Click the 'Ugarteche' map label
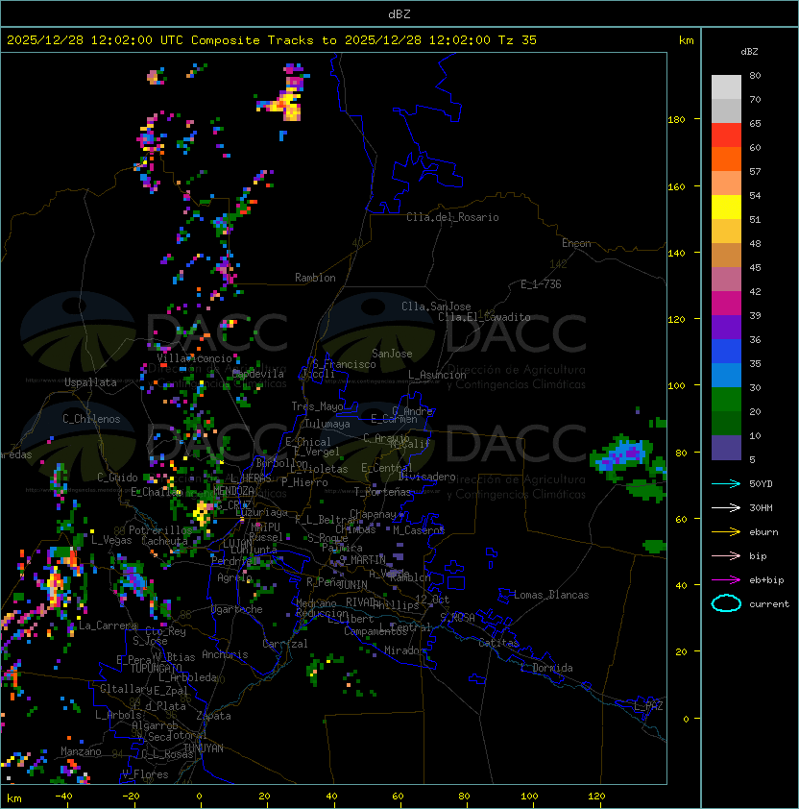 pyautogui.click(x=237, y=609)
